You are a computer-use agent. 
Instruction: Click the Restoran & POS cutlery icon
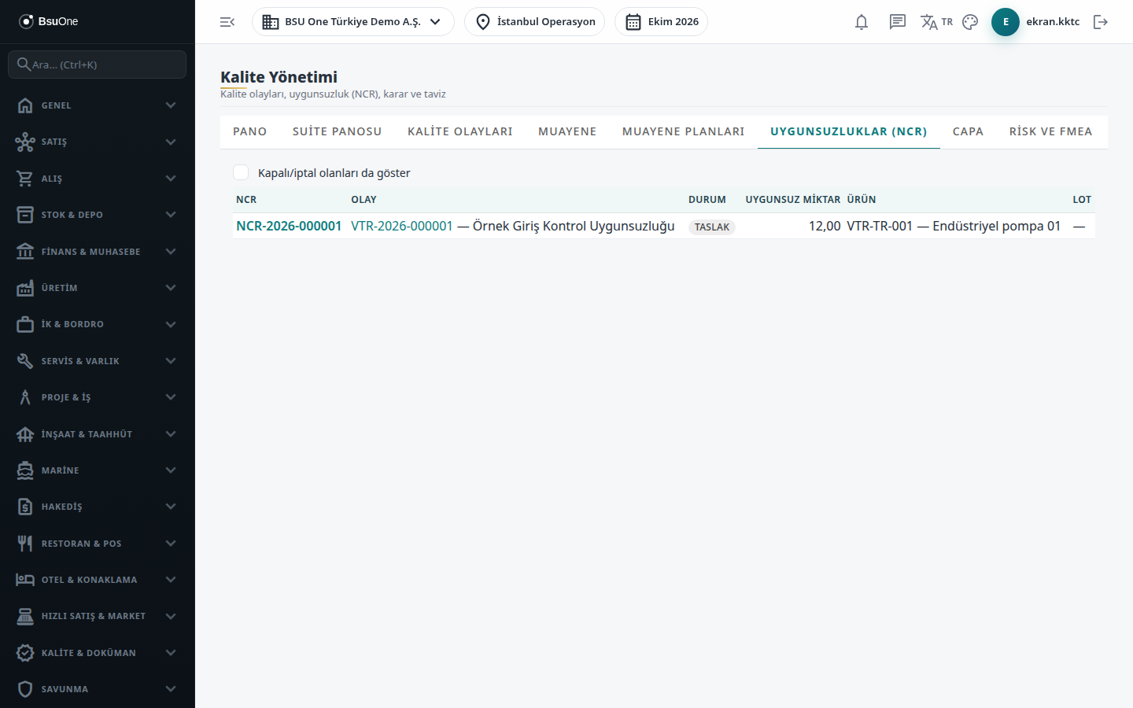[x=25, y=544]
